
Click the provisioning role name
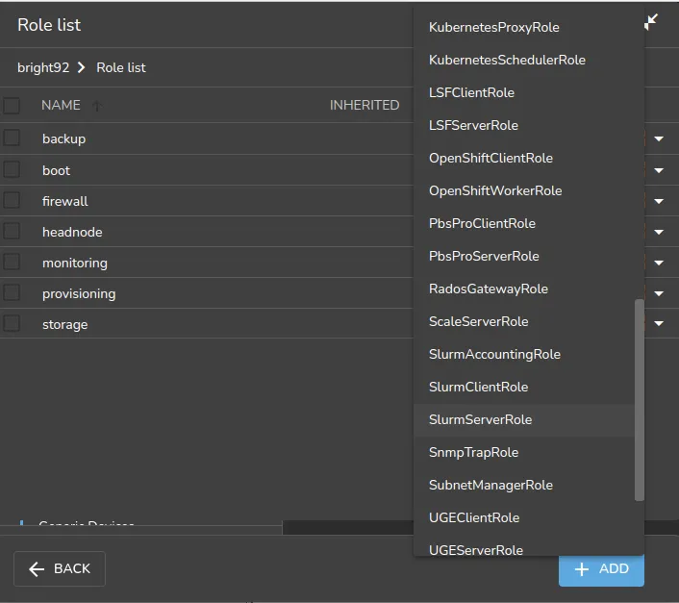79,293
